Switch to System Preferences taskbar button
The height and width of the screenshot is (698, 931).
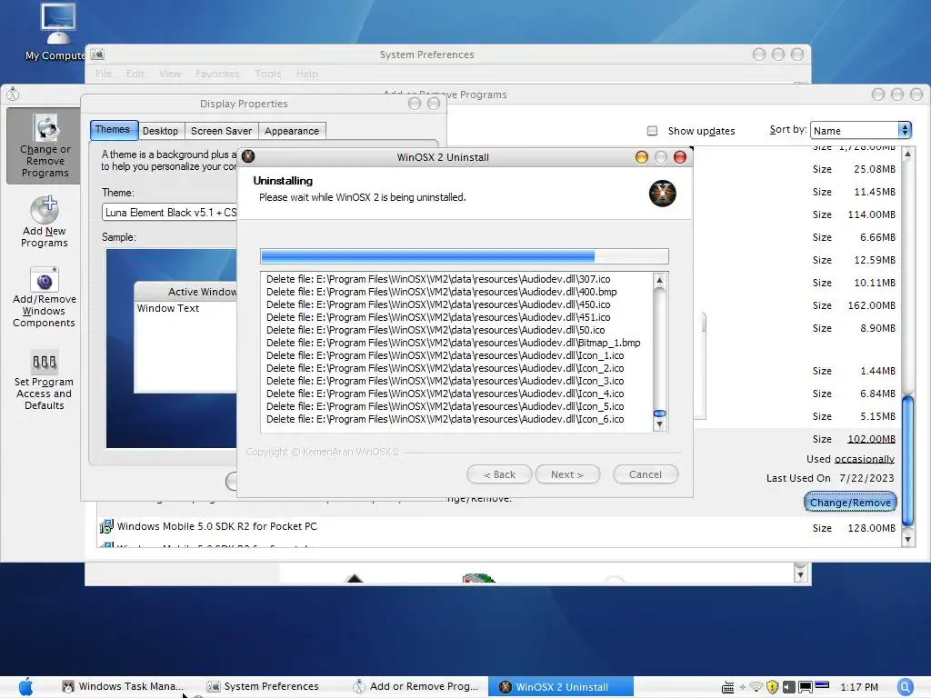265,686
